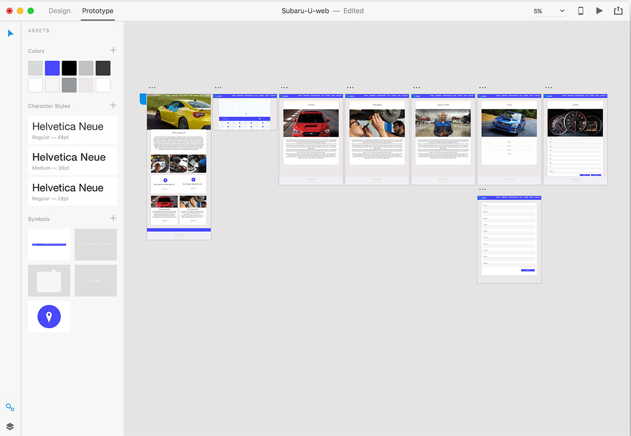The height and width of the screenshot is (436, 631).
Task: Switch to the Prototype tab
Action: [x=97, y=11]
